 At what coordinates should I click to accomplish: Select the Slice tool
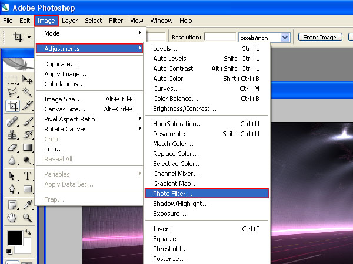27,106
